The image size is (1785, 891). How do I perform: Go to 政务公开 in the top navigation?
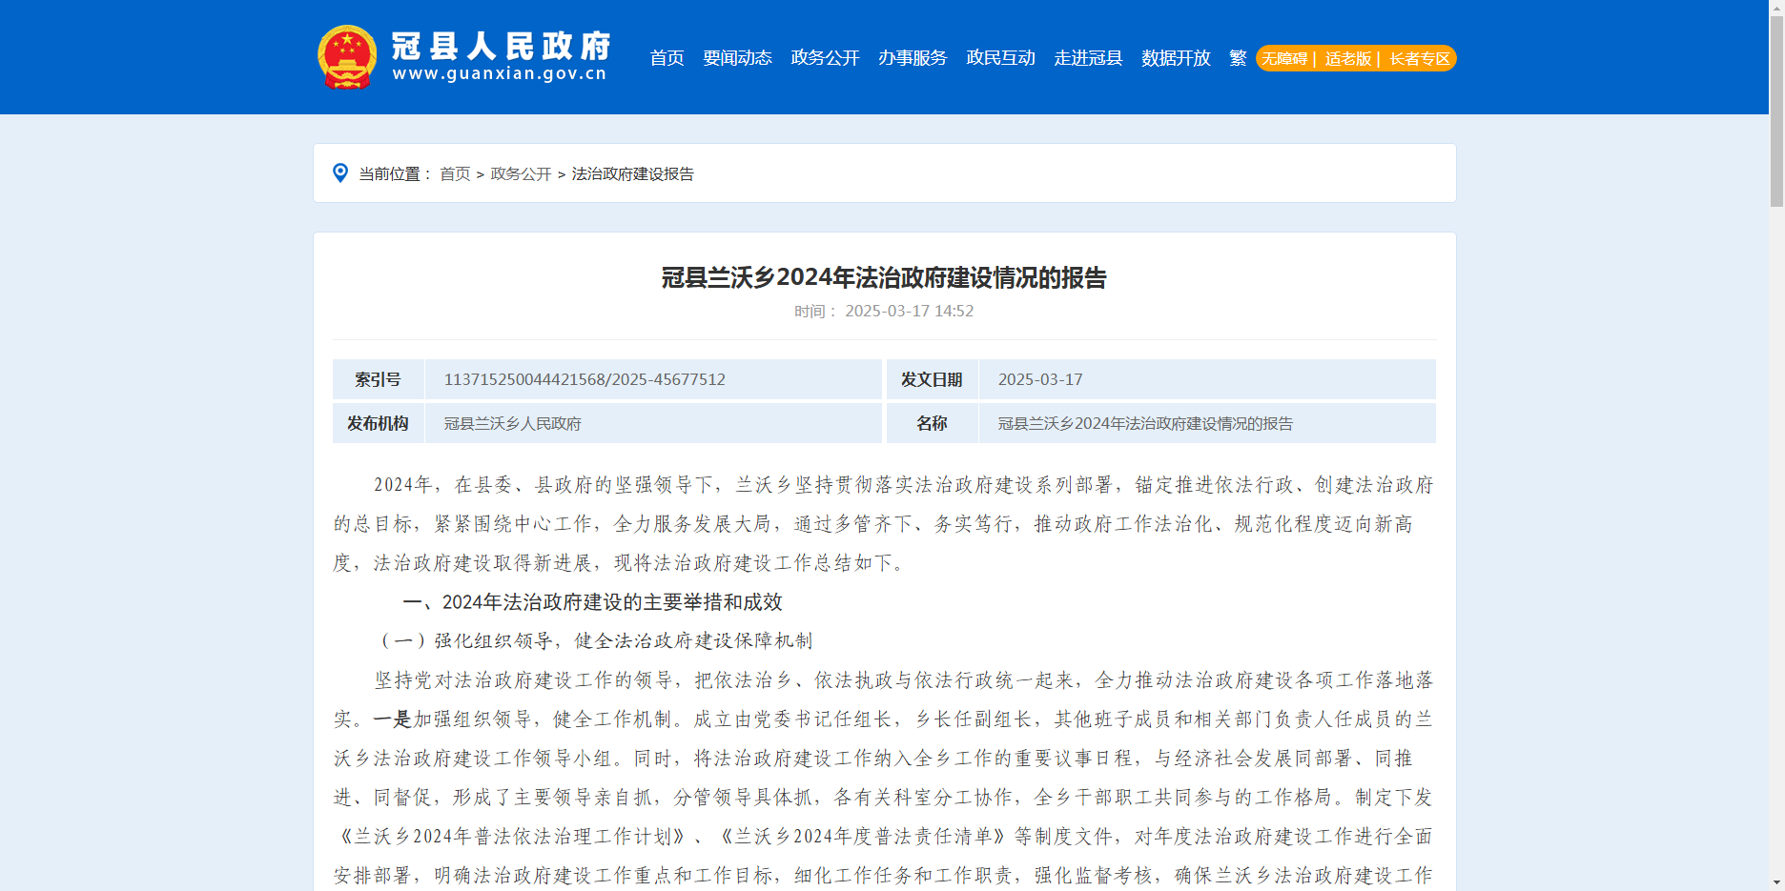825,58
